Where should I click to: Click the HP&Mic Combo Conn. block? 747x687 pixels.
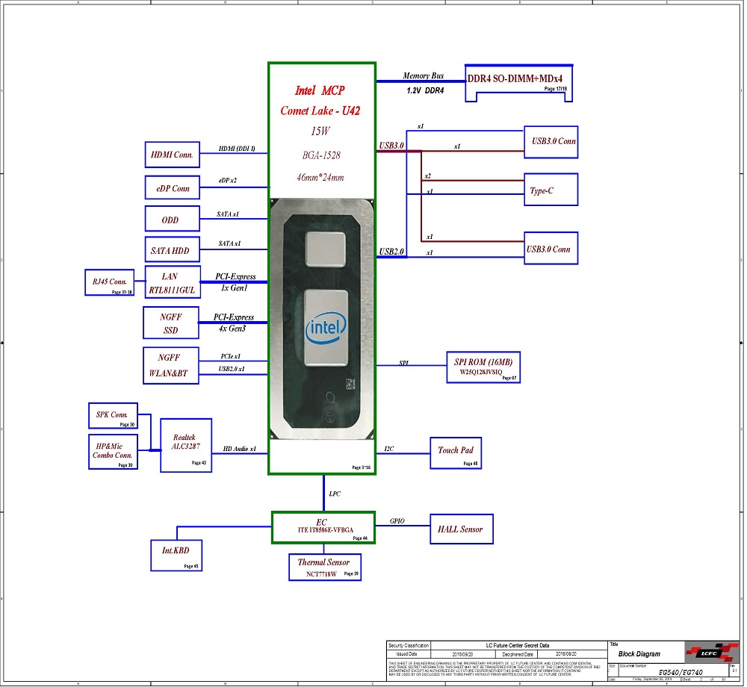pos(113,452)
